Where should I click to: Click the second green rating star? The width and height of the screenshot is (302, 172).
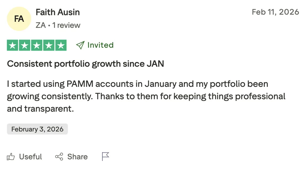[25, 45]
